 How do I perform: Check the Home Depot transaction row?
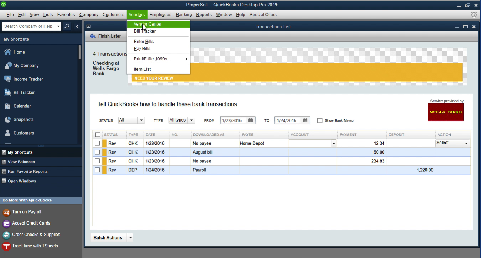(x=98, y=143)
